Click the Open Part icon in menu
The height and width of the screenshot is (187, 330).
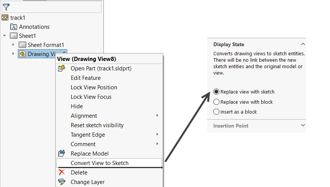coord(62,69)
